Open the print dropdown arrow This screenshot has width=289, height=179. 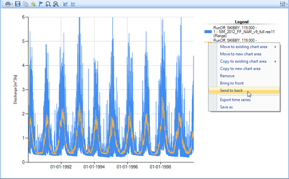click(x=12, y=4)
